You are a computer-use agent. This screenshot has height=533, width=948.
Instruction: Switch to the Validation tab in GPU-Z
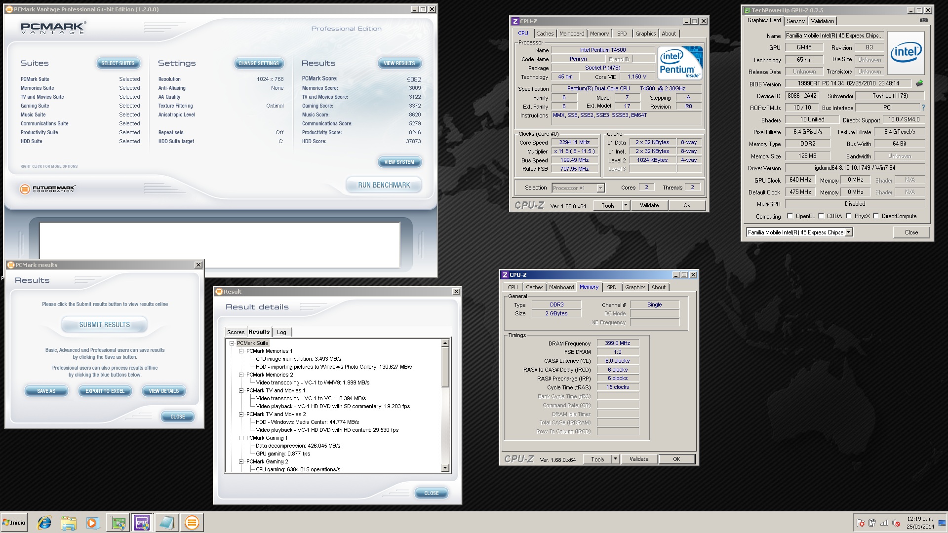823,21
